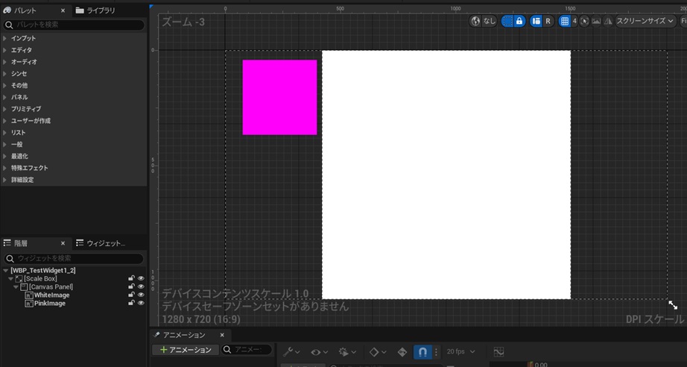Viewport: 687px width, 367px height.
Task: Select the pink image on the canvas
Action: coord(279,97)
